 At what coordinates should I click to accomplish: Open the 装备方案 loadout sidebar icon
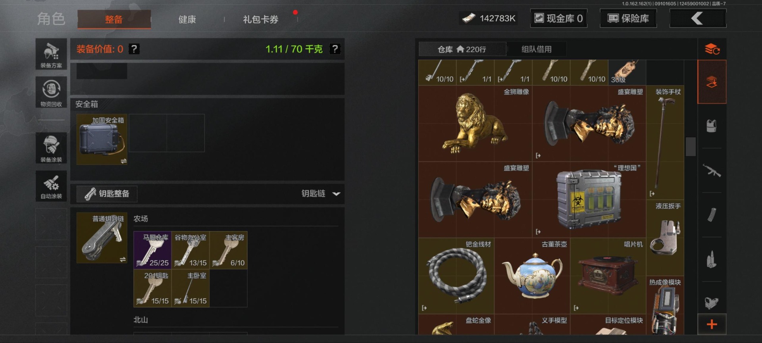coord(51,54)
